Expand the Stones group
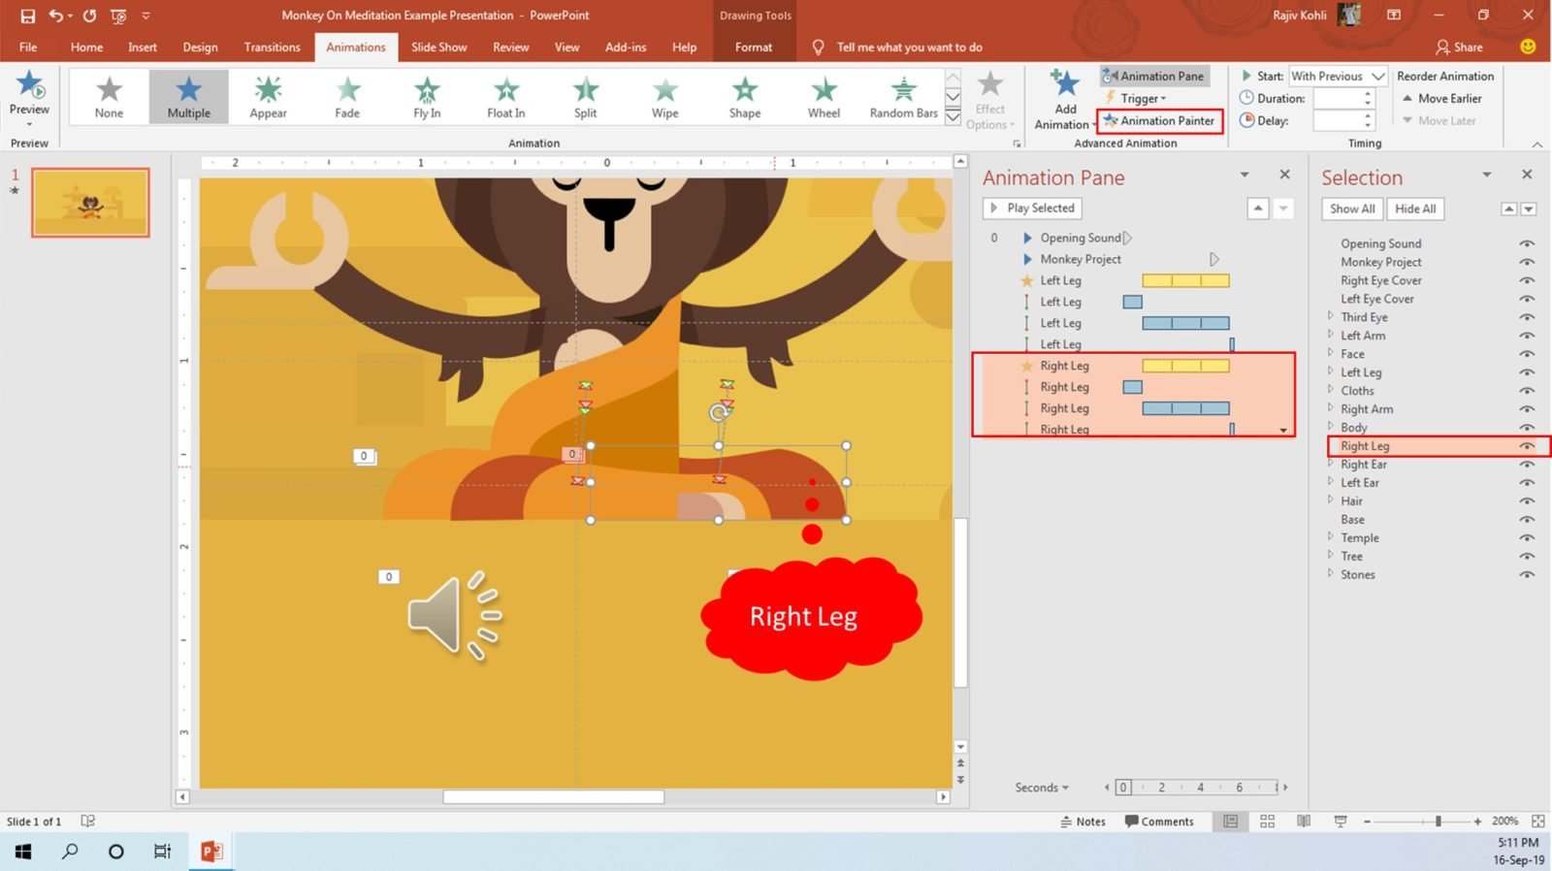 [1330, 573]
